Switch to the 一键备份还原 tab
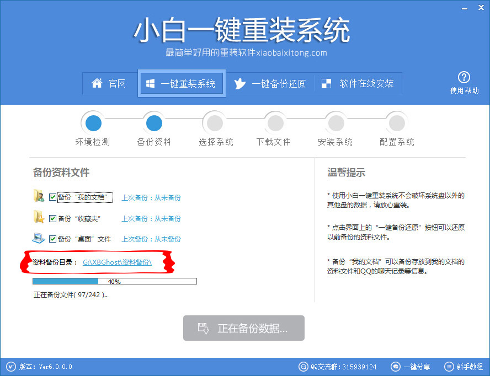490x376 pixels. point(270,83)
